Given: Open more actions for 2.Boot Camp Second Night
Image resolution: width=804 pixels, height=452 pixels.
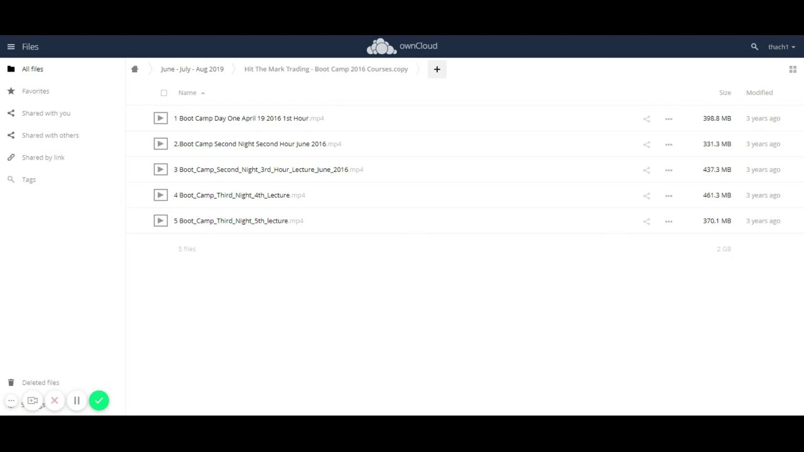Looking at the screenshot, I should (x=668, y=144).
